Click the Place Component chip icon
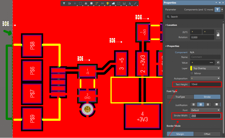 coord(91,3)
